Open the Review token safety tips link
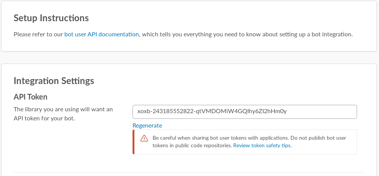This screenshot has width=379, height=176. [262, 145]
